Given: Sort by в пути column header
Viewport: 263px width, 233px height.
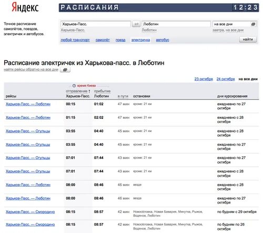Looking at the screenshot, I should click(123, 96).
